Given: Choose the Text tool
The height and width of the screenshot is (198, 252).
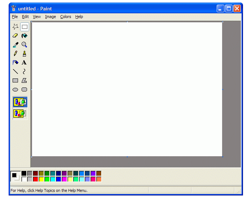Looking at the screenshot, I should 24,63.
